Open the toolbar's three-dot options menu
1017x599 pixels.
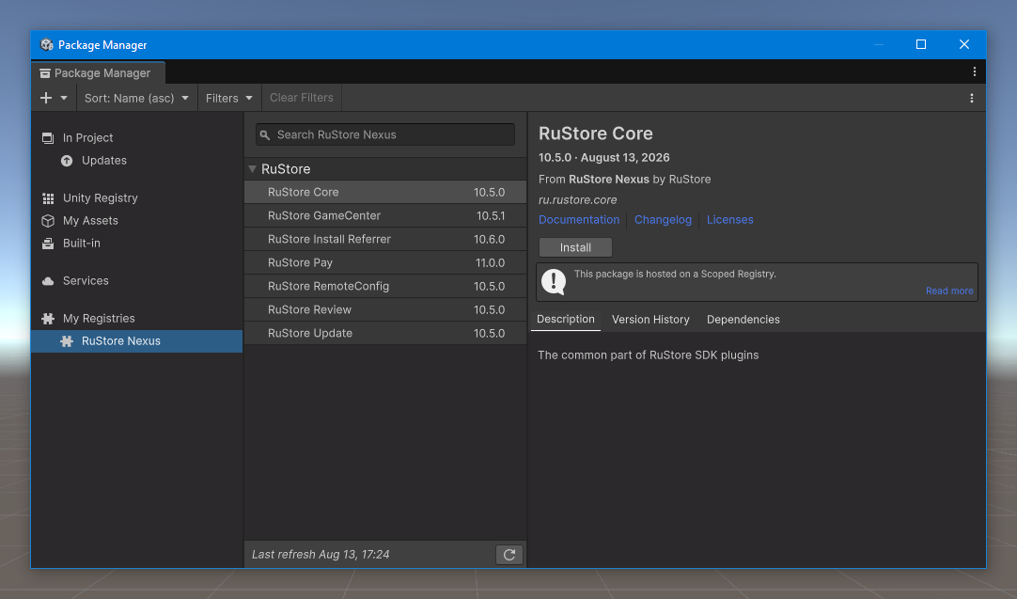click(x=972, y=98)
